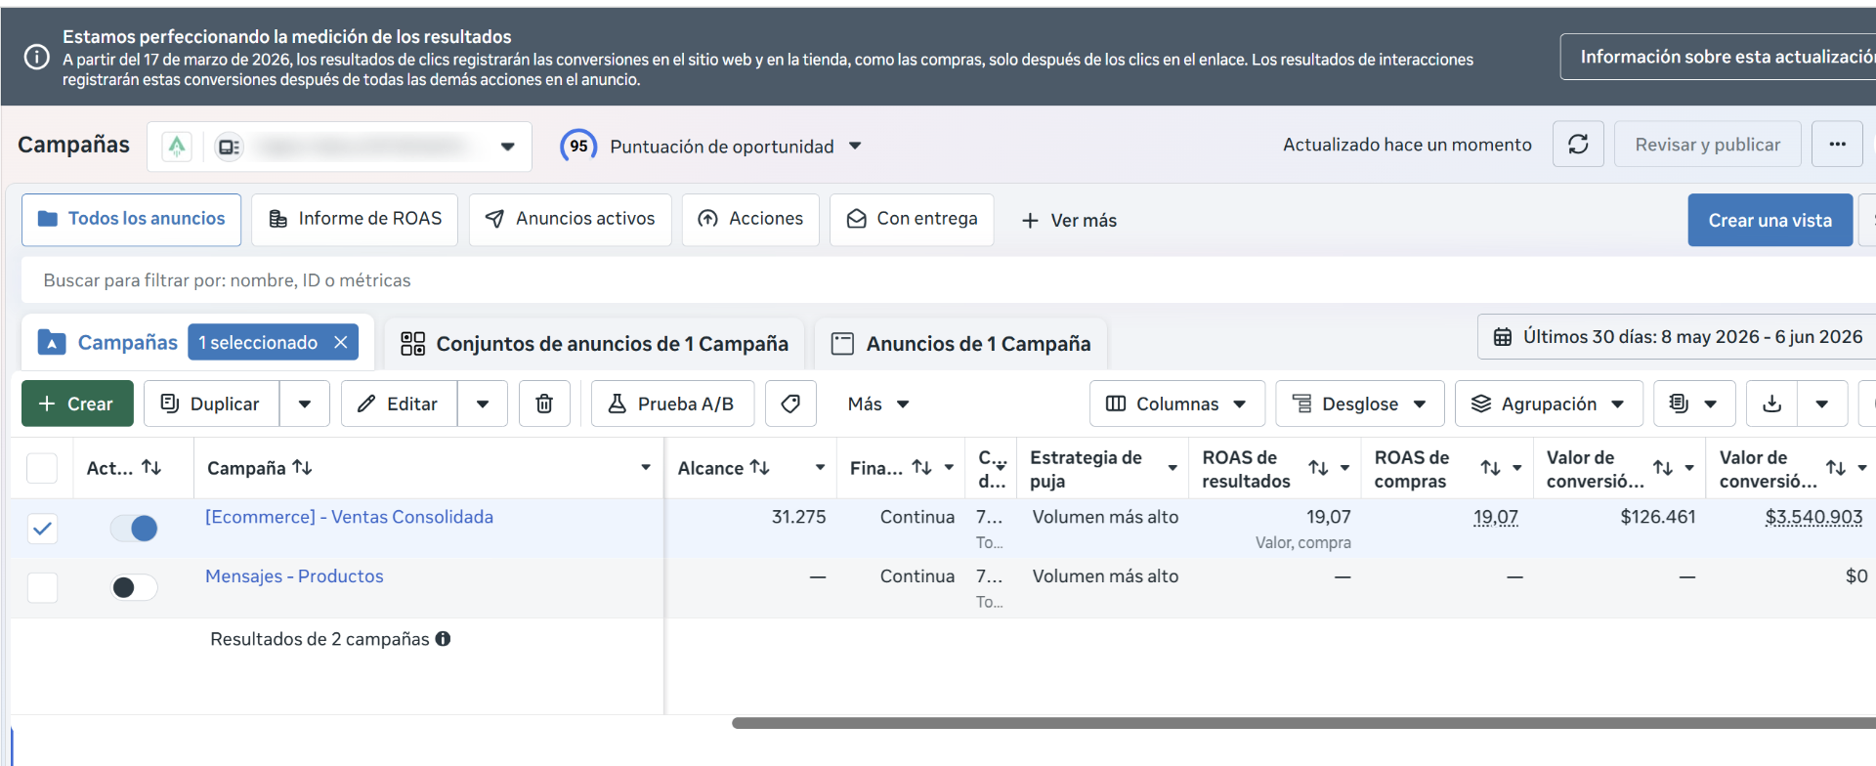The height and width of the screenshot is (766, 1876).
Task: Click the delete trash can icon
Action: coord(544,404)
